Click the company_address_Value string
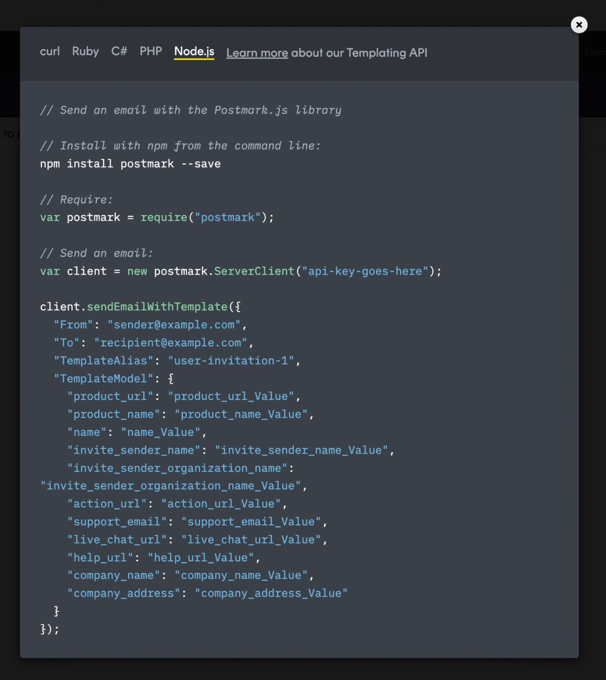The width and height of the screenshot is (606, 680). (272, 593)
